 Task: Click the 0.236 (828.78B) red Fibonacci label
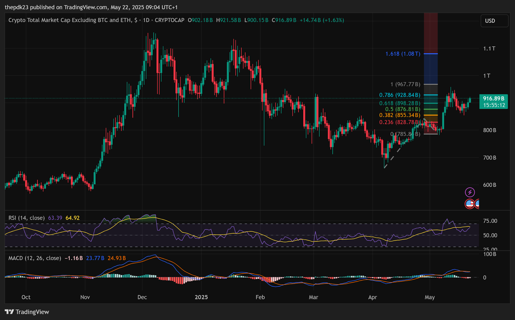[x=399, y=122]
